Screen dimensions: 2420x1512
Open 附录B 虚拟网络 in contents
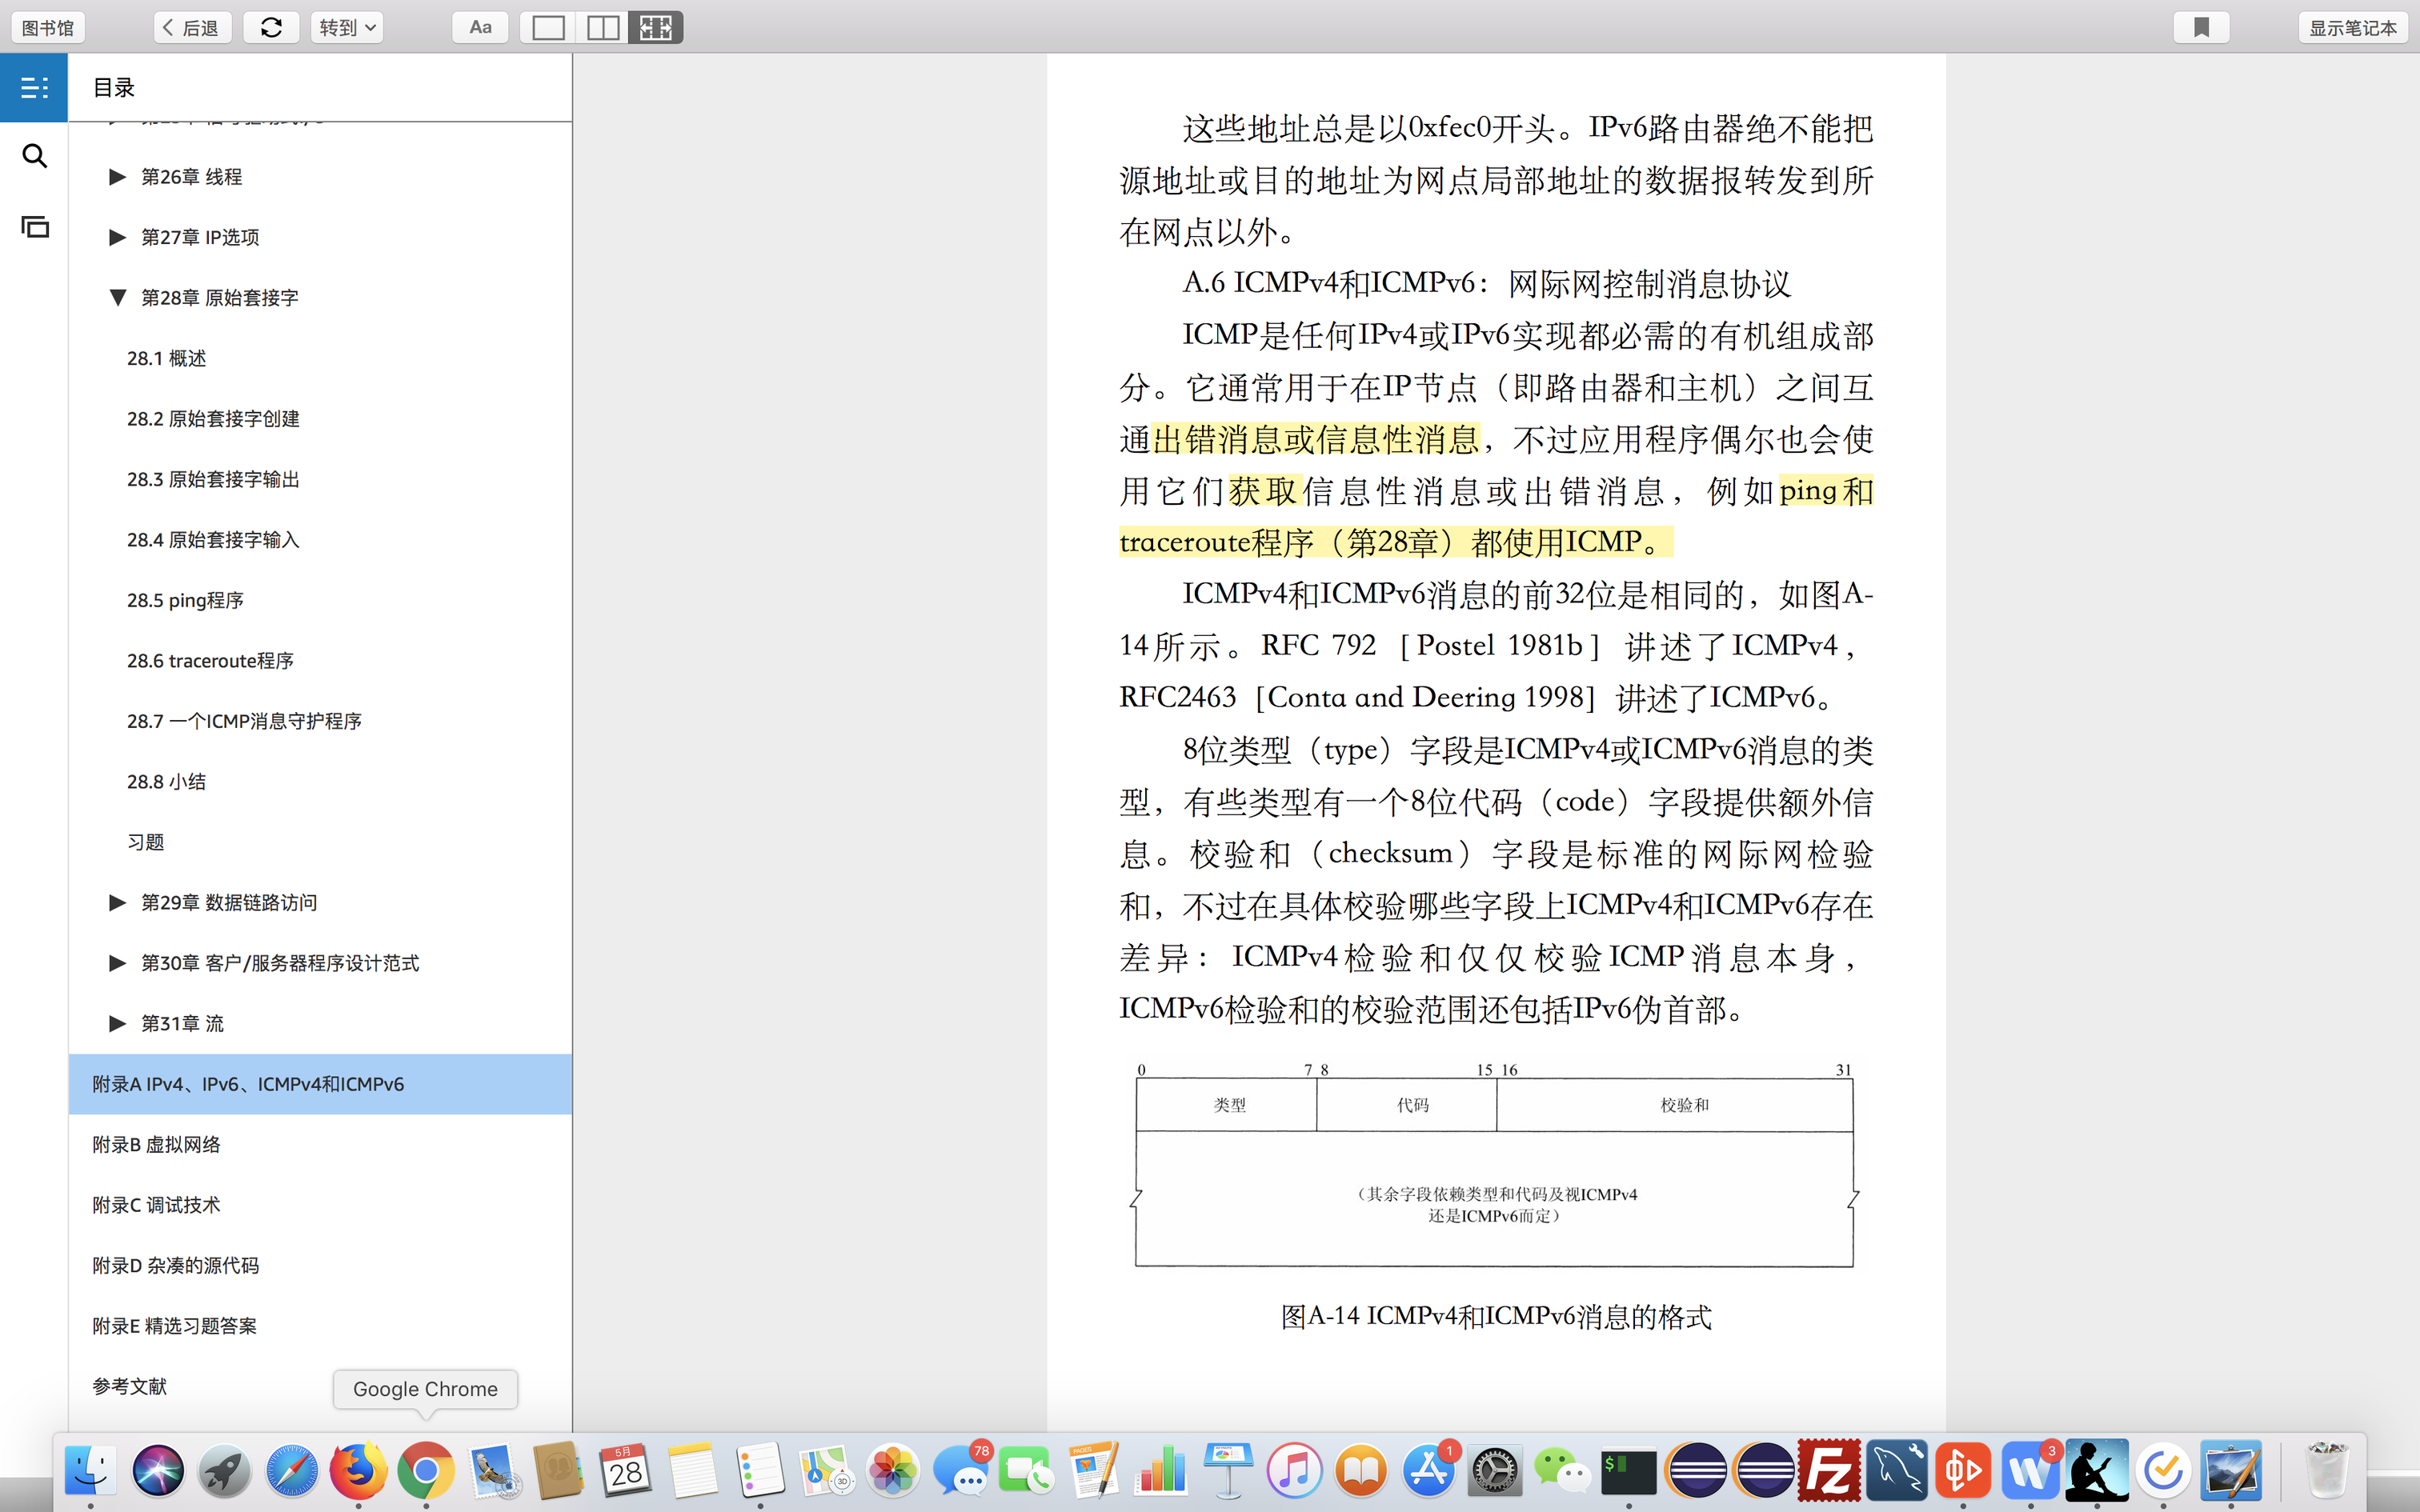(x=156, y=1144)
